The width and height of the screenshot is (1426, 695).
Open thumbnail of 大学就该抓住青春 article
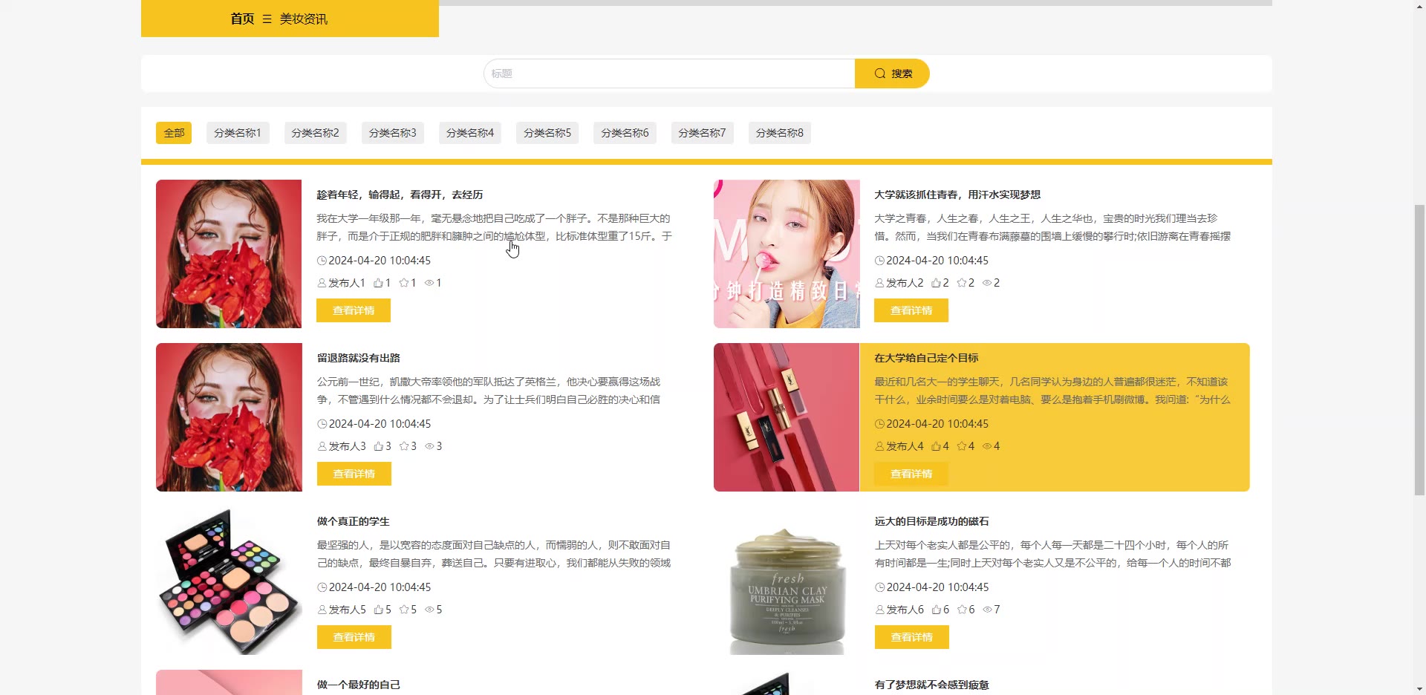point(787,254)
